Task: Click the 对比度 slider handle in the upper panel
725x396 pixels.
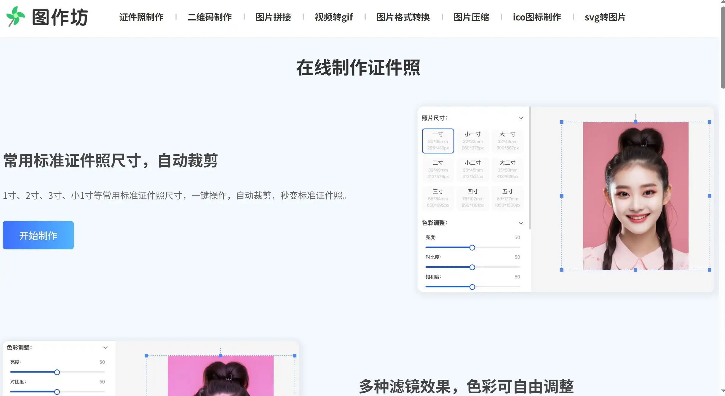Action: point(472,267)
